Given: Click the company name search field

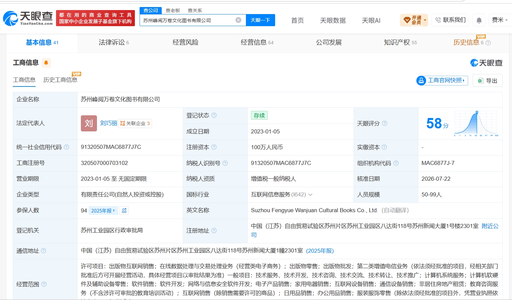Looking at the screenshot, I should 188,20.
